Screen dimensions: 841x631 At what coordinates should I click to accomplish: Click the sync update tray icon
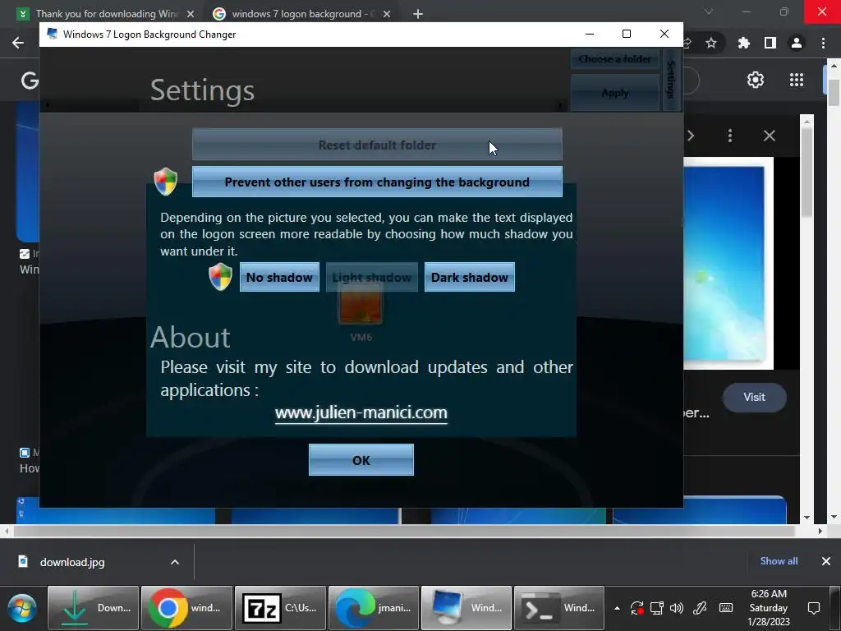pyautogui.click(x=636, y=608)
